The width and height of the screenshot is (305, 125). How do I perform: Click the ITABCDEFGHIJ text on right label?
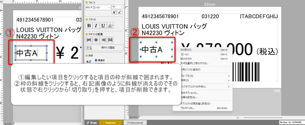click(259, 16)
